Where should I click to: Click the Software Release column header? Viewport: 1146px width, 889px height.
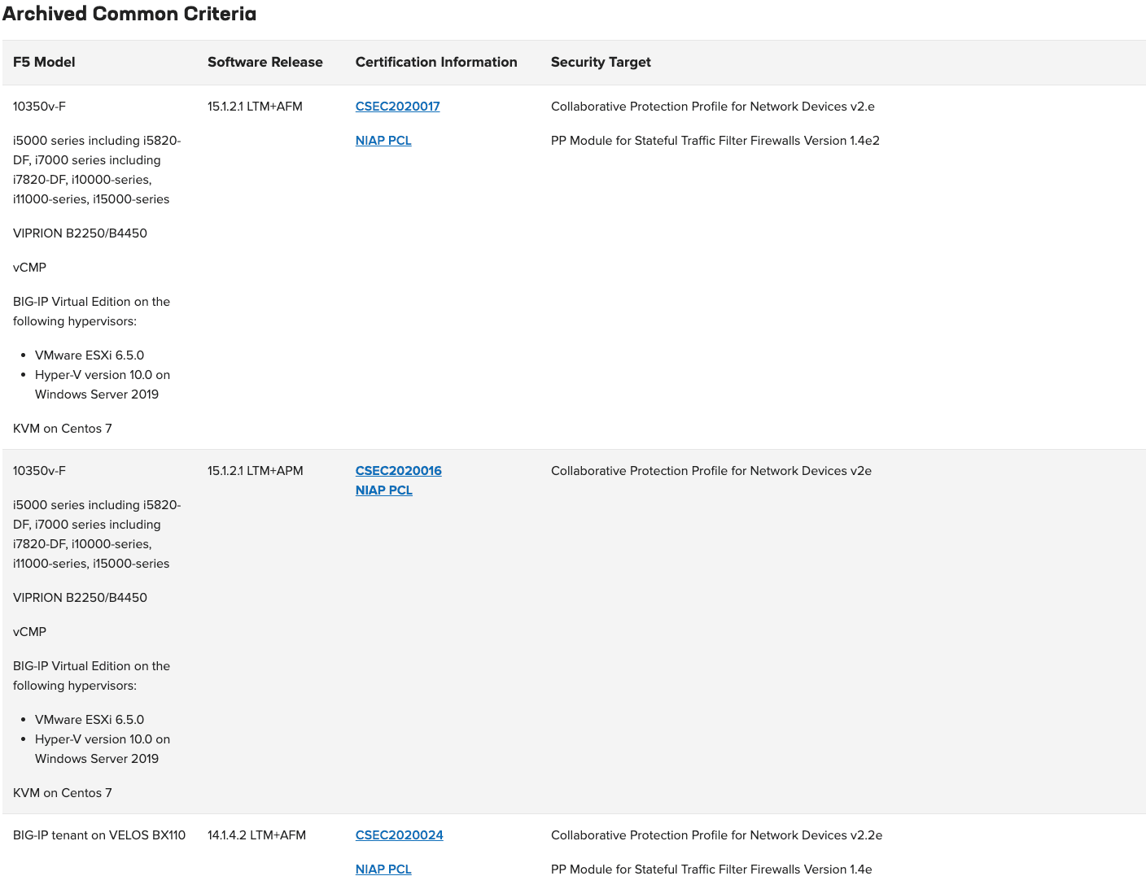265,62
